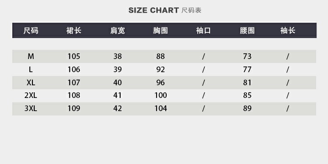The height and width of the screenshot is (164, 328).
Task: Select the 袖口 column header
Action: (x=203, y=31)
